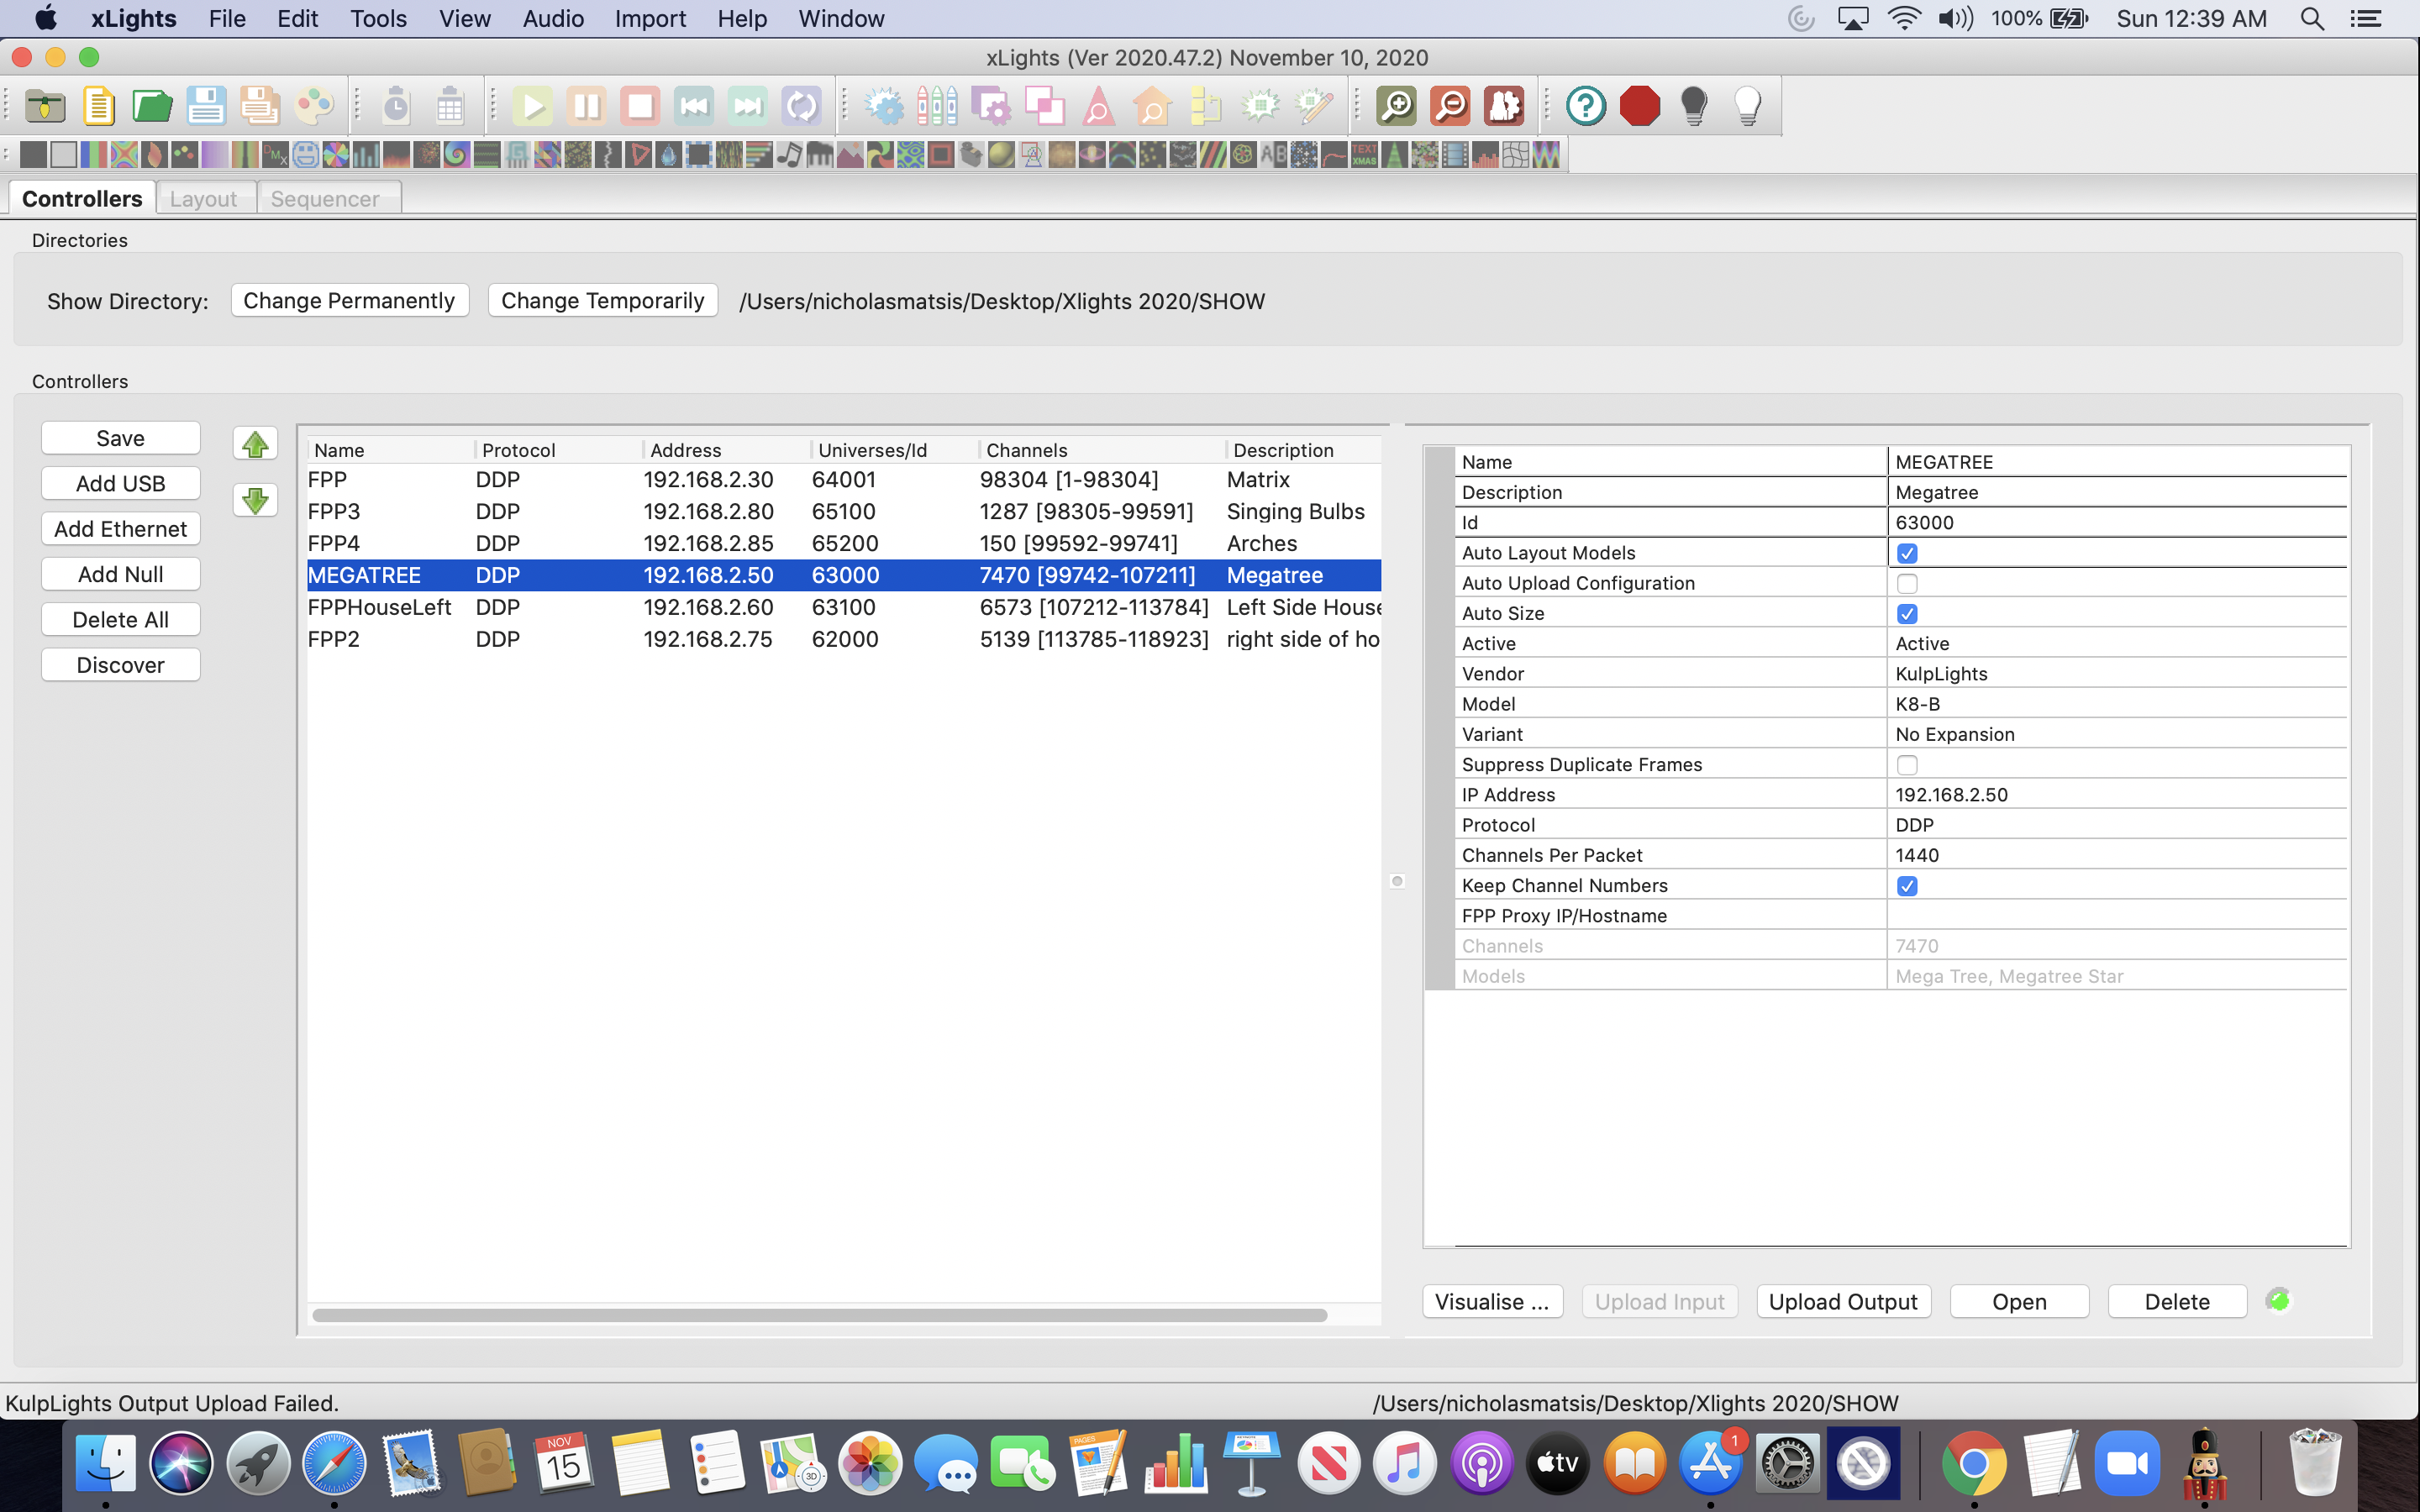This screenshot has width=2420, height=1512.
Task: Click the Zoom Out magnifier icon
Action: [x=1450, y=106]
